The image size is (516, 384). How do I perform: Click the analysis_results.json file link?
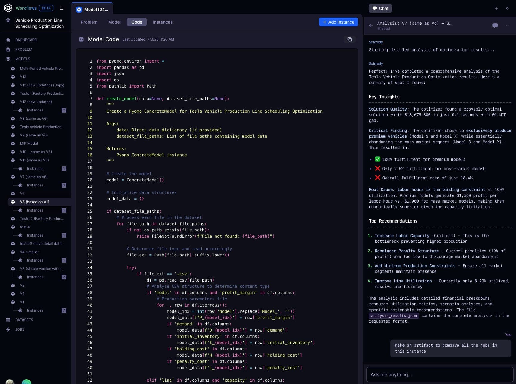click(393, 315)
